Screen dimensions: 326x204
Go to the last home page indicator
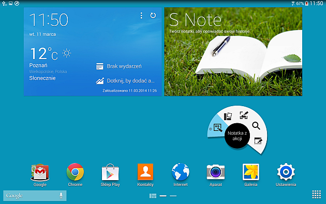click(x=173, y=196)
